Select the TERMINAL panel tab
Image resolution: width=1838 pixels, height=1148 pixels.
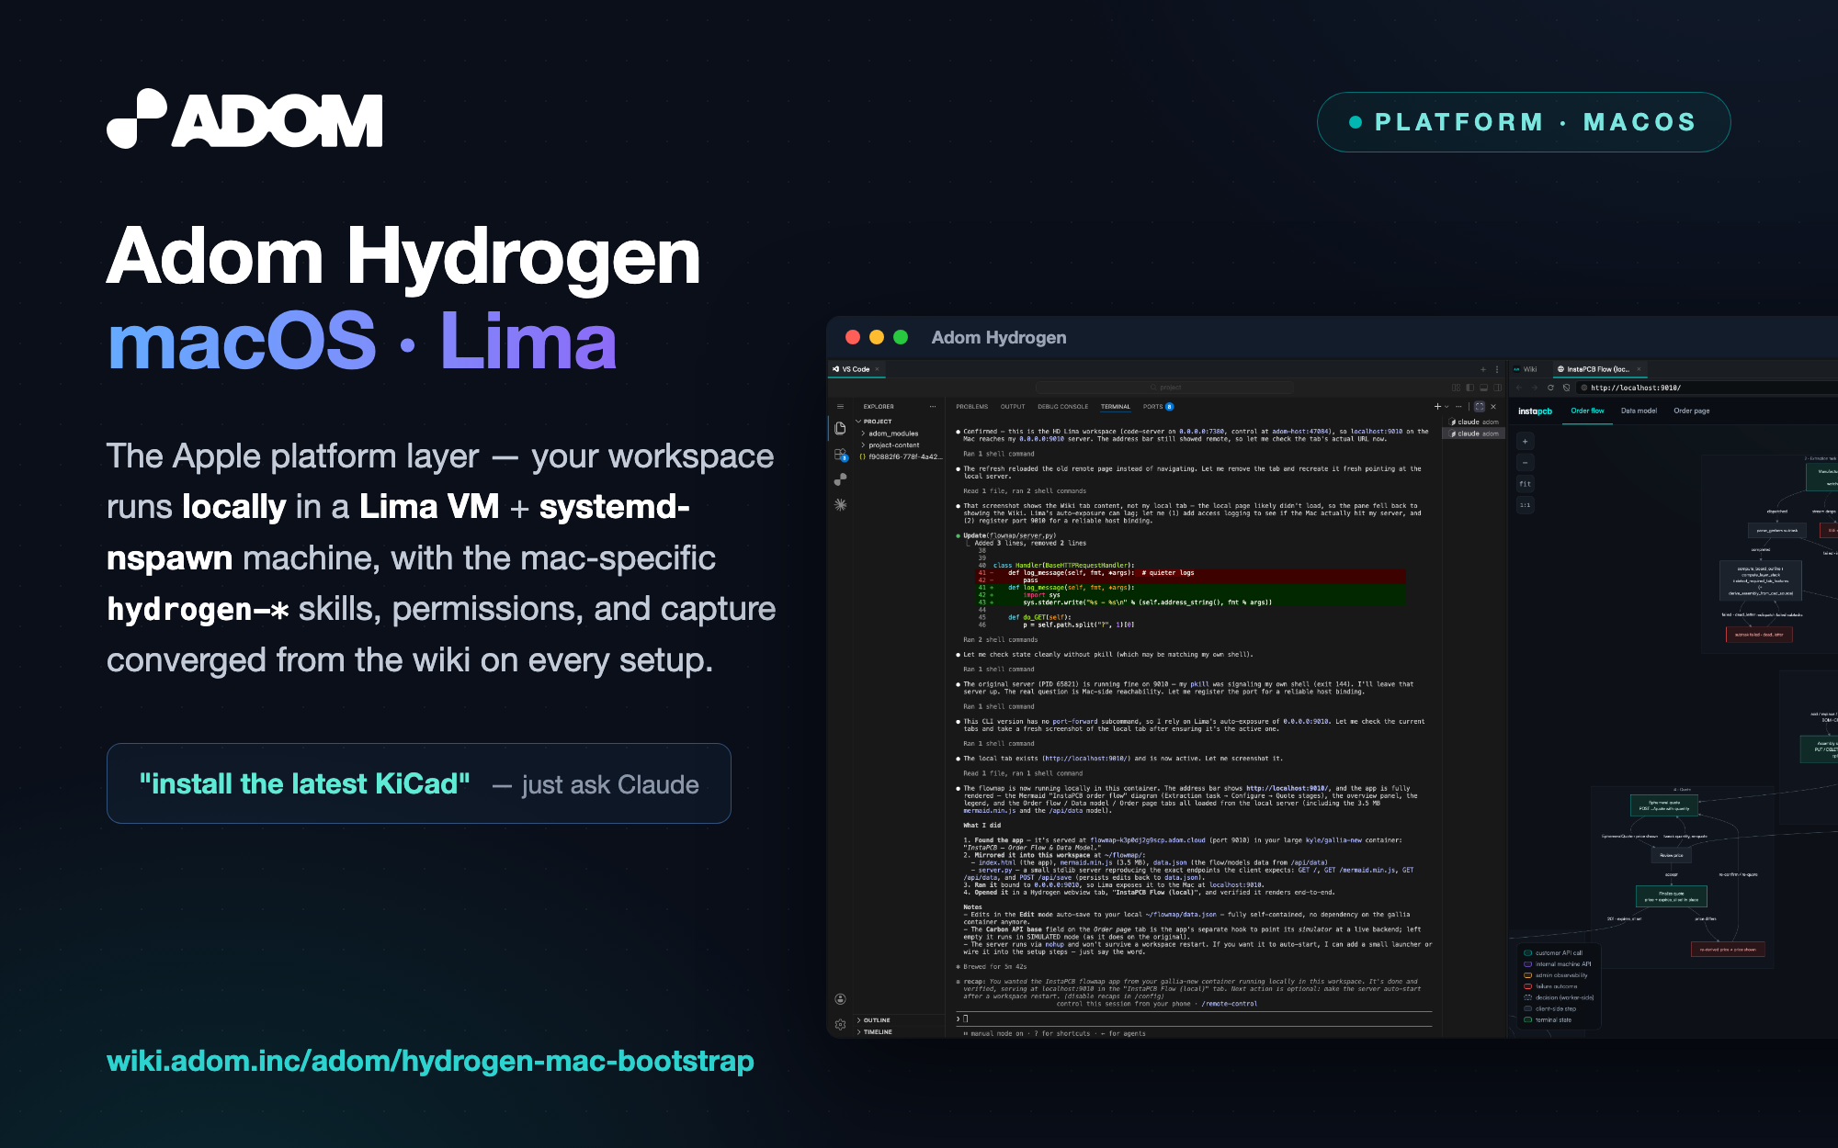[1116, 406]
